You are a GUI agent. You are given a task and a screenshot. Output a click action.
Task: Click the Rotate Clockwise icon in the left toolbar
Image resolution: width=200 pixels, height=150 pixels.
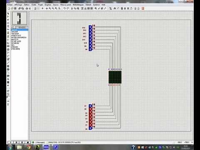click(x=8, y=91)
